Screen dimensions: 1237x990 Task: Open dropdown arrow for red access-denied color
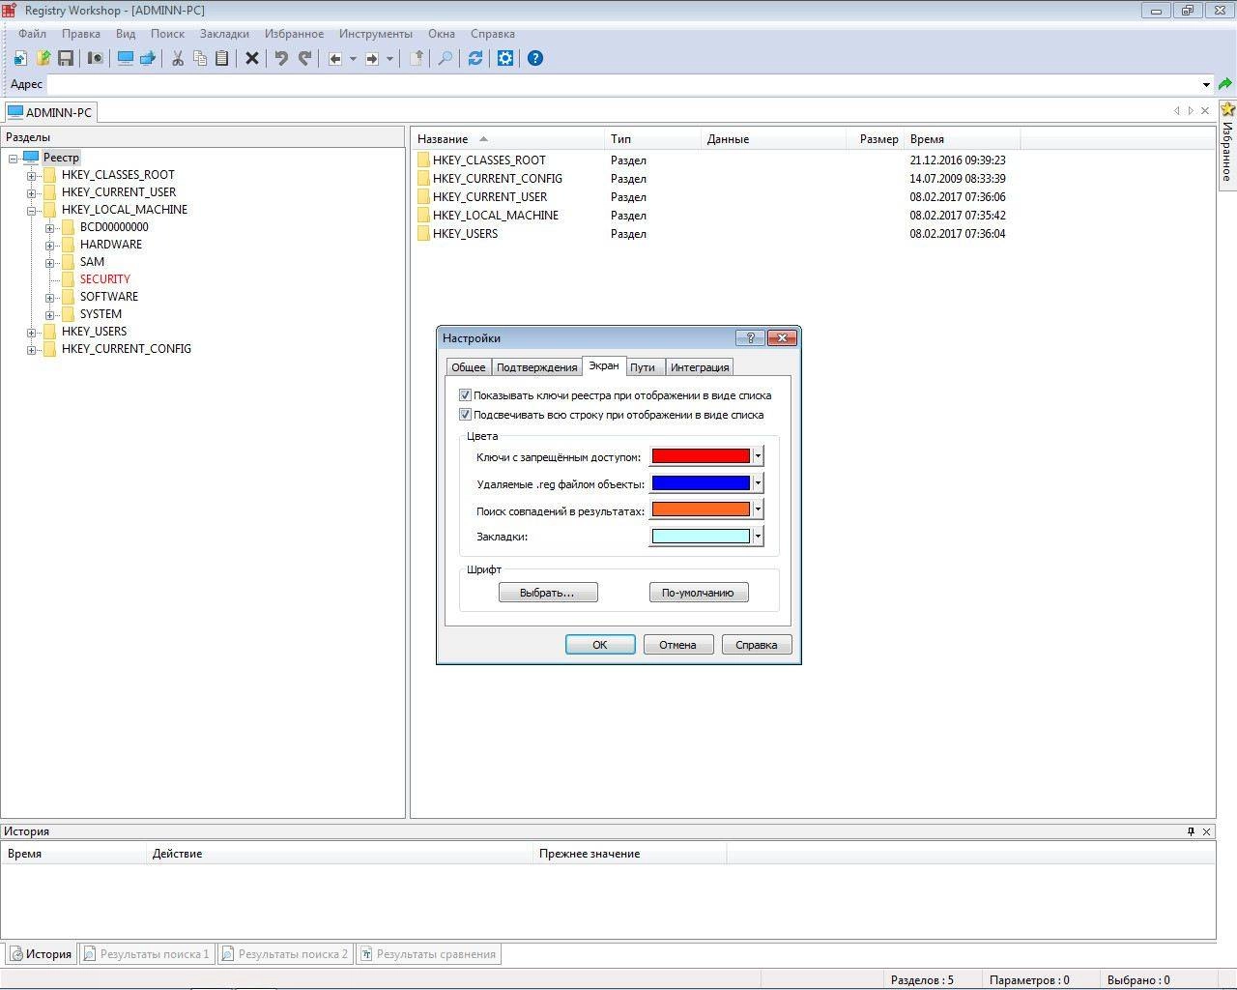[x=758, y=456]
